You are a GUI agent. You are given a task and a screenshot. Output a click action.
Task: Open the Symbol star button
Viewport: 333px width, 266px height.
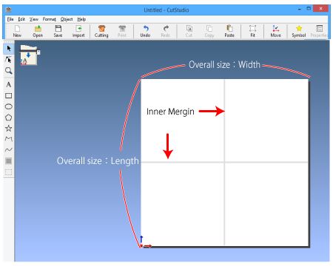click(x=299, y=31)
